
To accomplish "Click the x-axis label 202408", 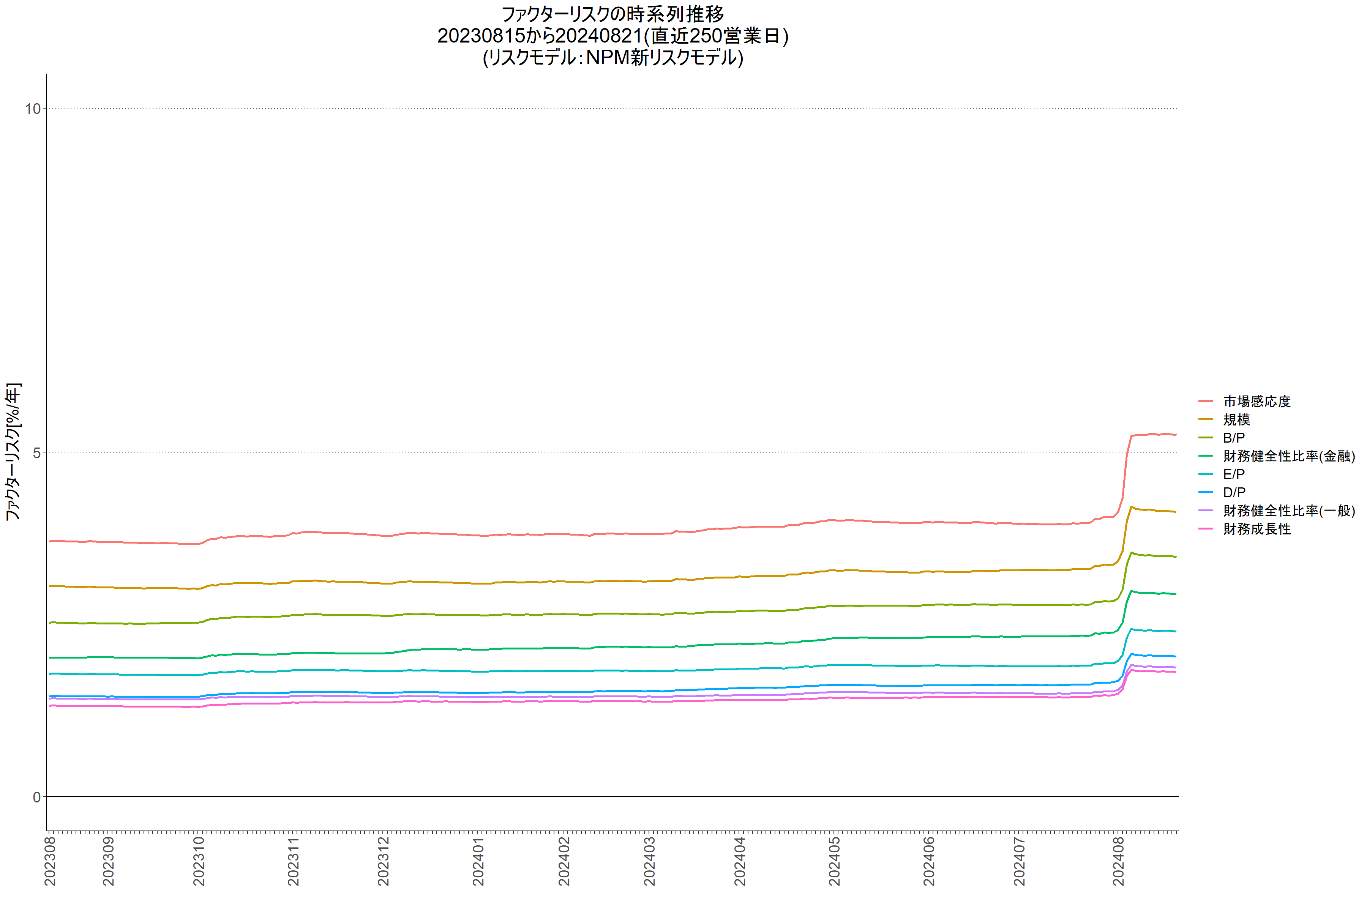I will coord(1119,861).
